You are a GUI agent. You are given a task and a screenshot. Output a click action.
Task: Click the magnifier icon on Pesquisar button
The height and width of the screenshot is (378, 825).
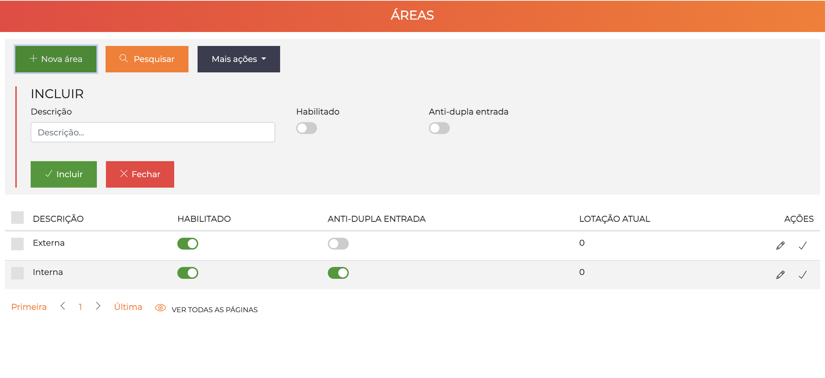[x=124, y=58]
